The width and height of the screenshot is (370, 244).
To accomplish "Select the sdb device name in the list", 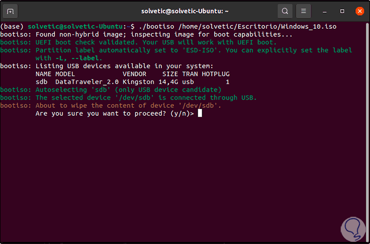I will point(42,82).
